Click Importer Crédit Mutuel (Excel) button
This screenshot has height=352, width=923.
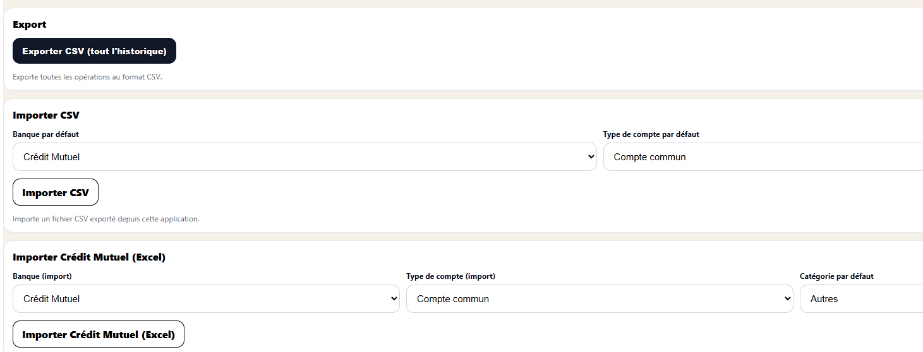(x=99, y=334)
